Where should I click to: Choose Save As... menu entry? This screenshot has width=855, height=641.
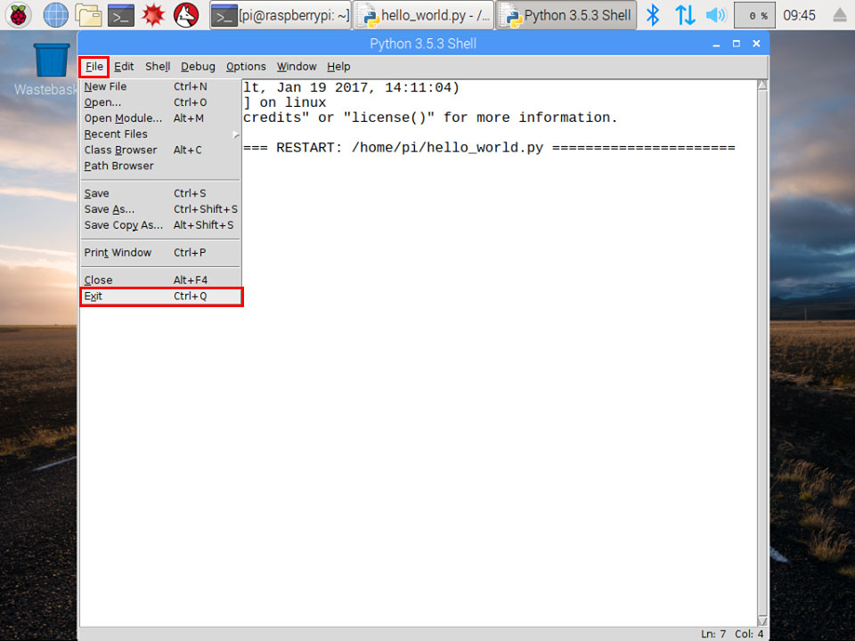point(161,209)
